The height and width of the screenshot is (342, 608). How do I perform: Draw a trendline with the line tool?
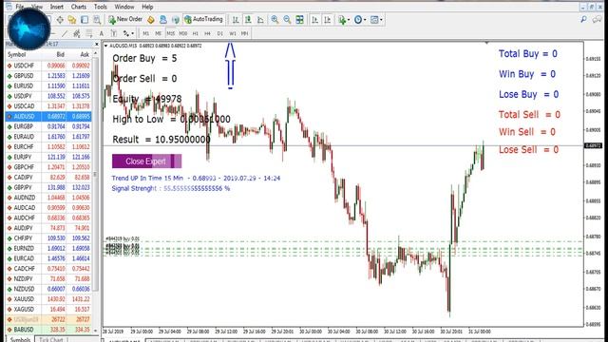coord(65,34)
